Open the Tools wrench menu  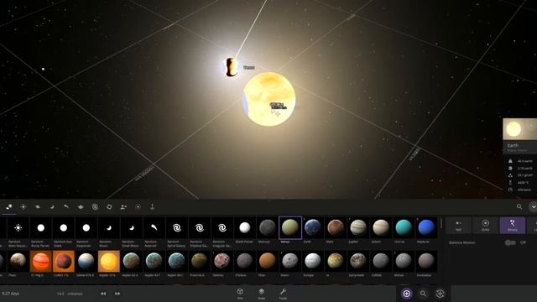click(x=283, y=294)
